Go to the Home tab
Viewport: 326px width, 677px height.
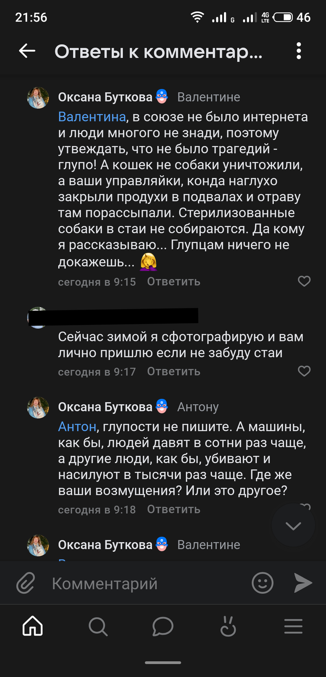[33, 627]
